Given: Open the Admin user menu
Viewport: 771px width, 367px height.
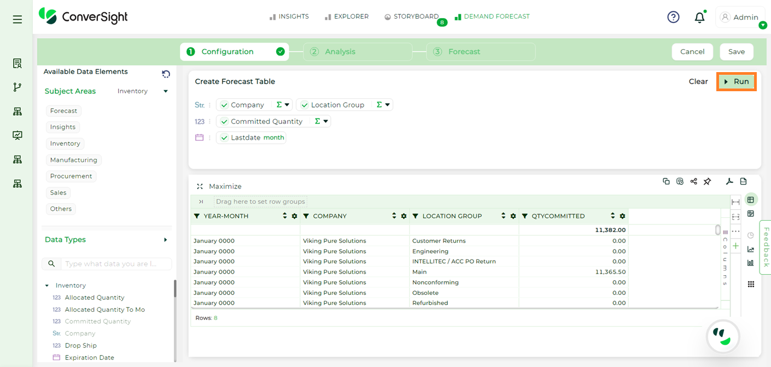Looking at the screenshot, I should 740,17.
